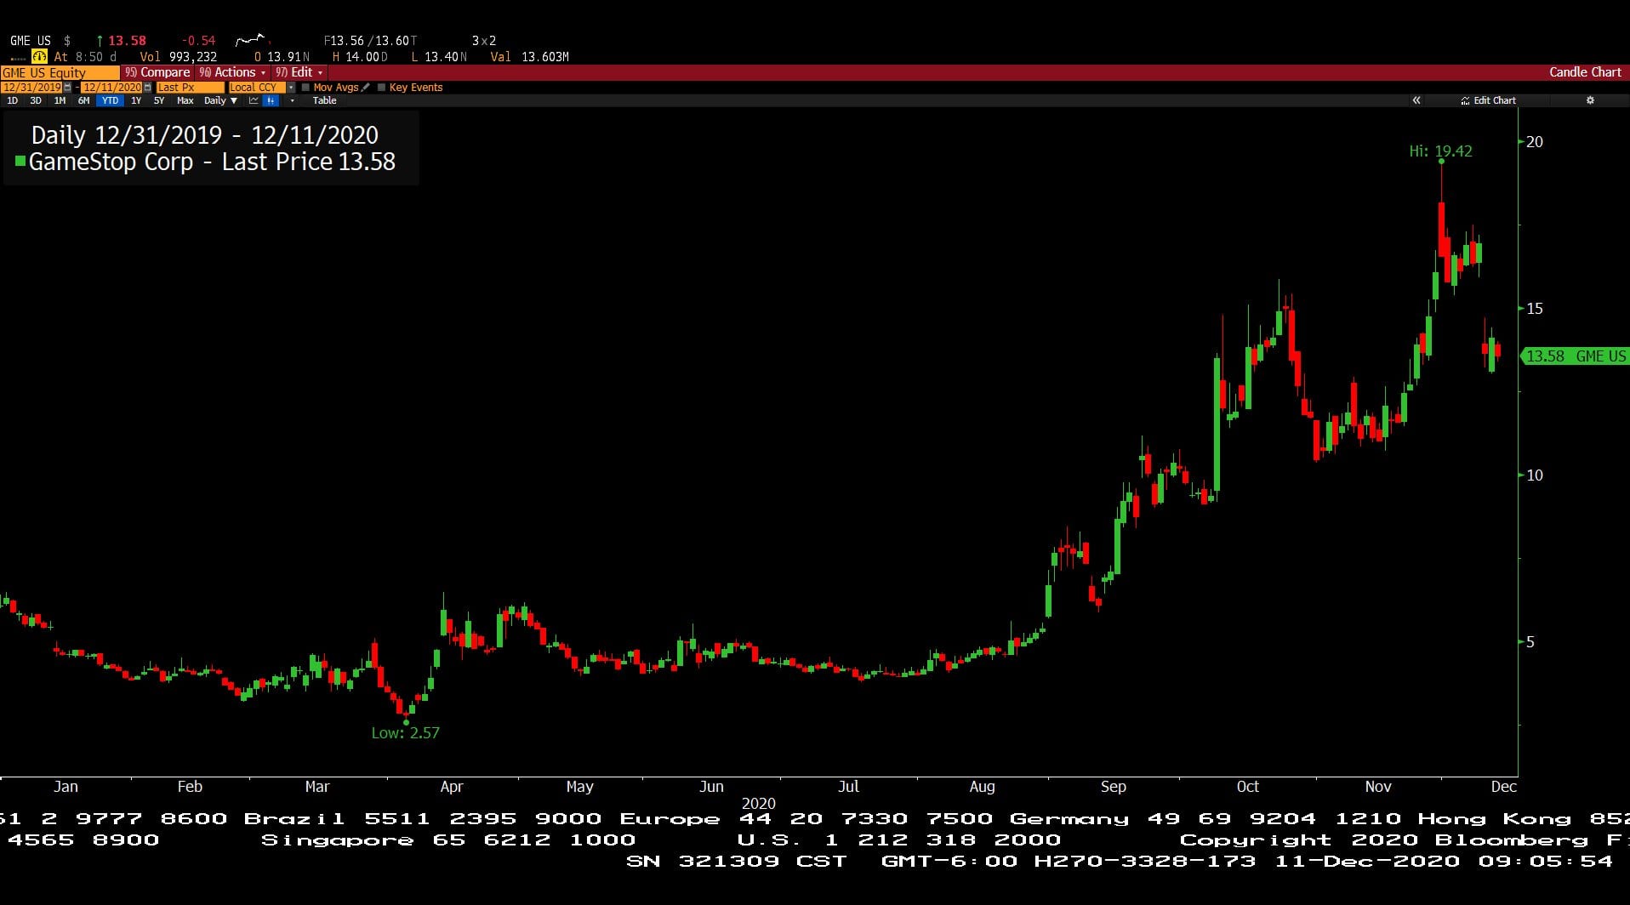Click the Low: 2.57 marker

(405, 732)
